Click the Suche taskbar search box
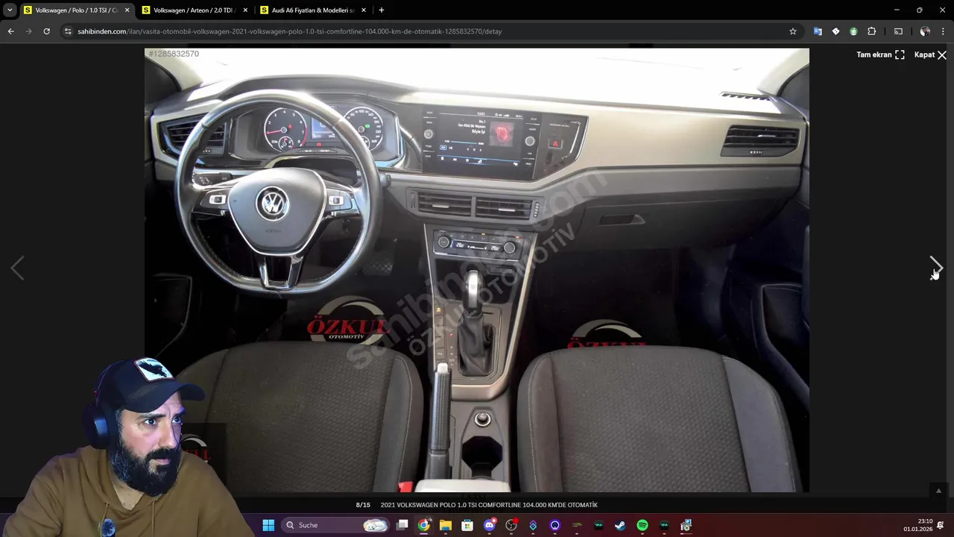This screenshot has height=537, width=954. click(336, 525)
